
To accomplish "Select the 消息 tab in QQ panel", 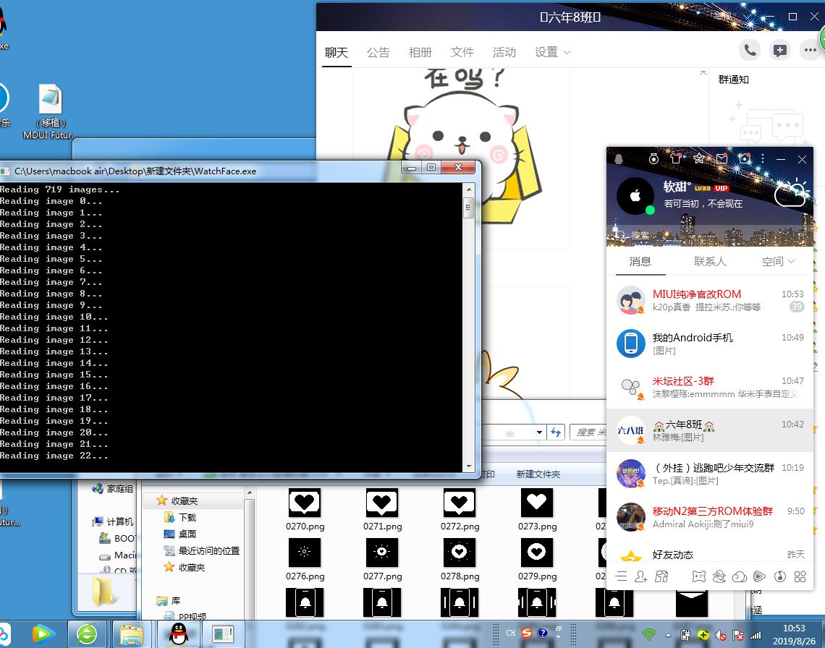I will 640,261.
